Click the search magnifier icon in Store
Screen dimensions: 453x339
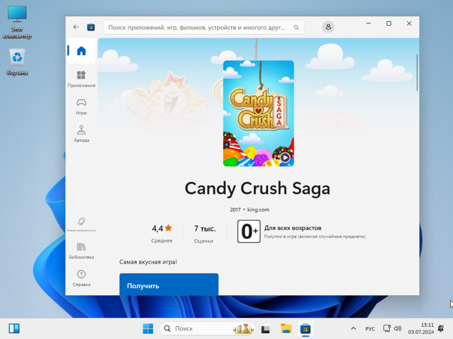[x=296, y=27]
